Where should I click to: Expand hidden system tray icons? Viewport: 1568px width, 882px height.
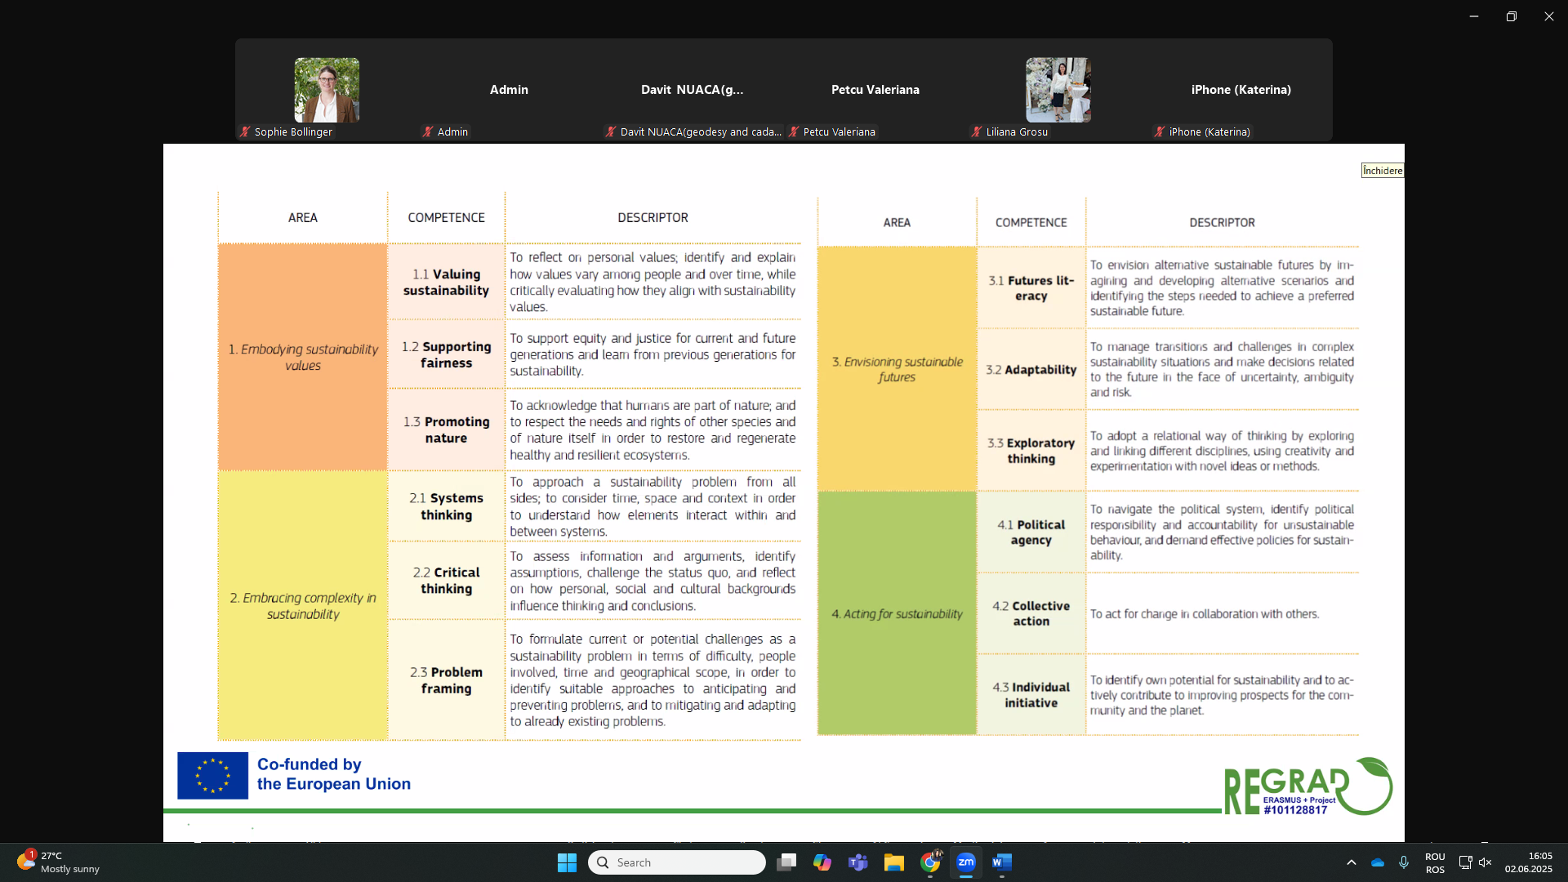pyautogui.click(x=1352, y=862)
